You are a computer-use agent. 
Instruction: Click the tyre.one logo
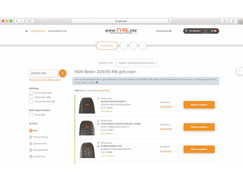[121, 31]
